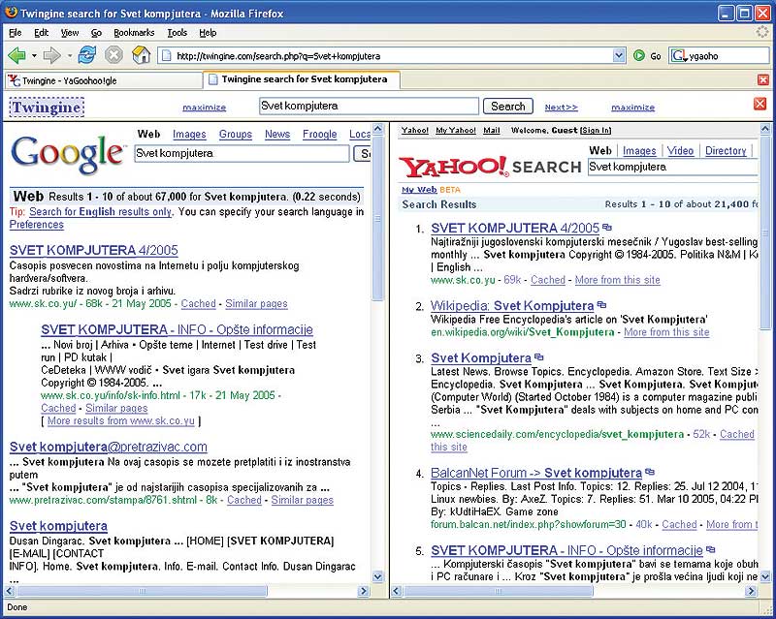Close the Twingine bar with red X
Image resolution: width=776 pixels, height=619 pixels.
760,104
